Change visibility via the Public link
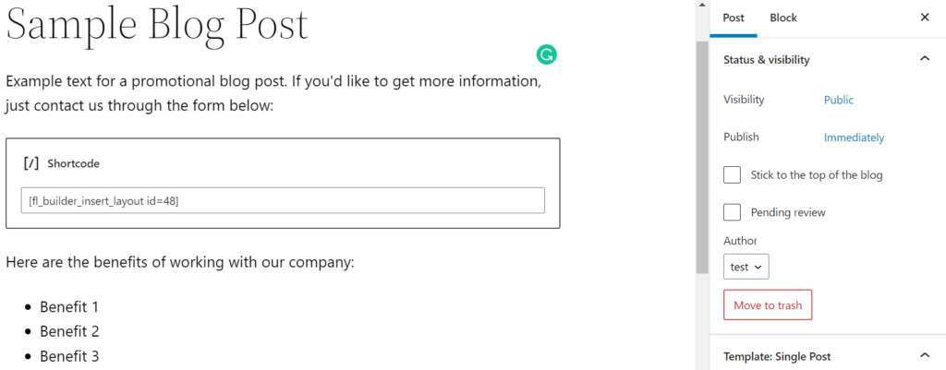Viewport: 946px width, 370px height. click(839, 100)
